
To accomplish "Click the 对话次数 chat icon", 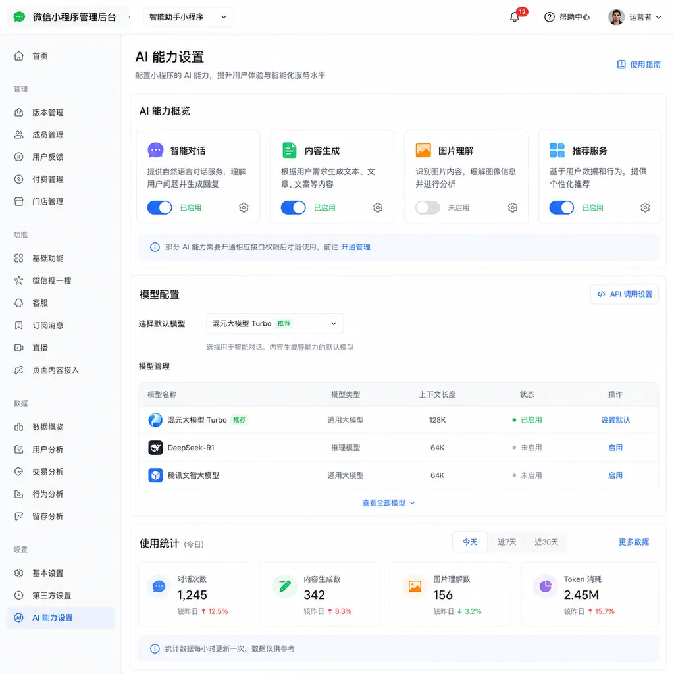I will pyautogui.click(x=159, y=586).
